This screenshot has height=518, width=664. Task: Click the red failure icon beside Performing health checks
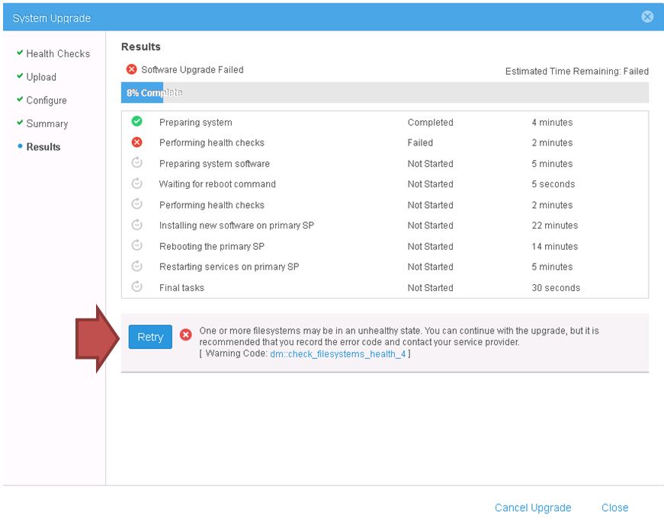click(139, 142)
